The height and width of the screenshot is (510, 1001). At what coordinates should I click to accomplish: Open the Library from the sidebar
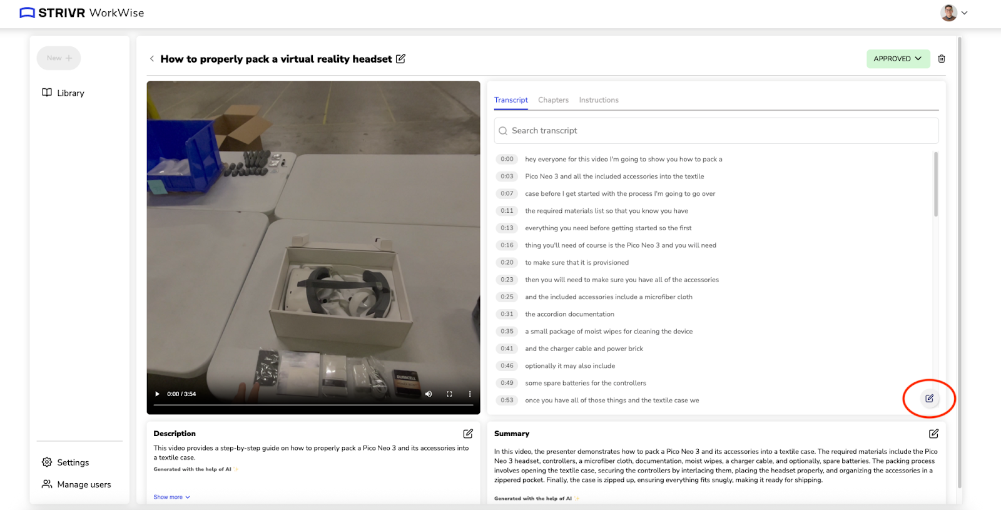pyautogui.click(x=63, y=93)
